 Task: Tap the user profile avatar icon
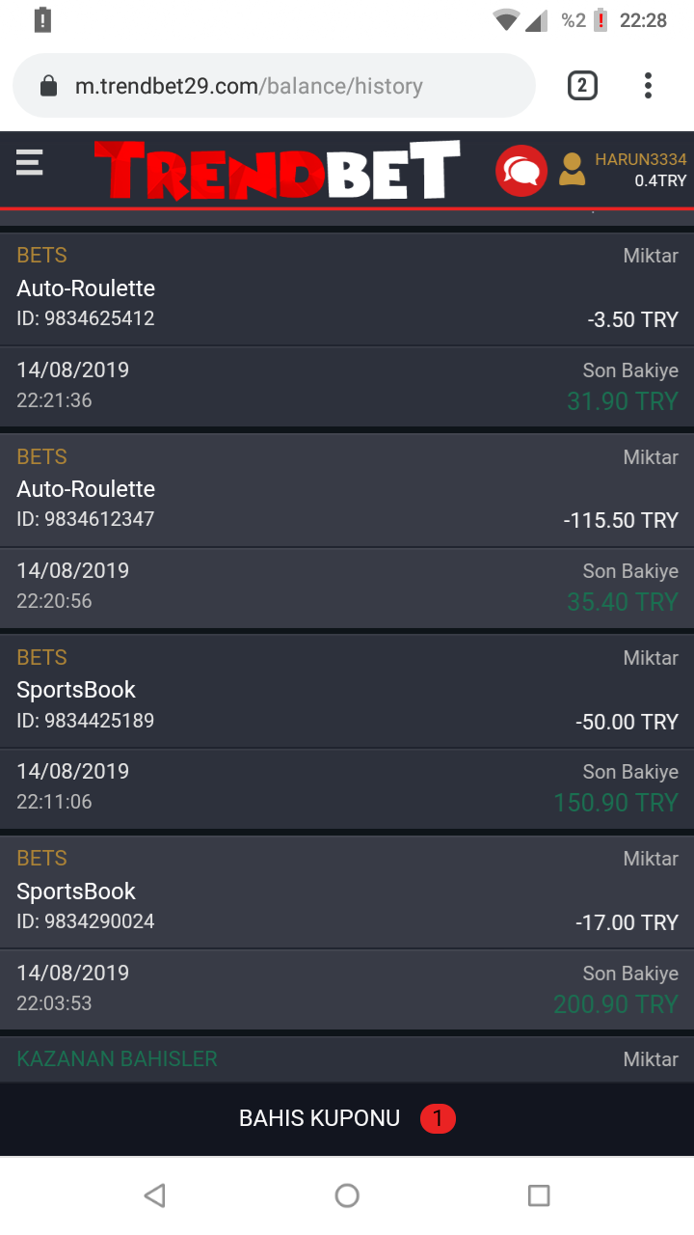(x=572, y=170)
